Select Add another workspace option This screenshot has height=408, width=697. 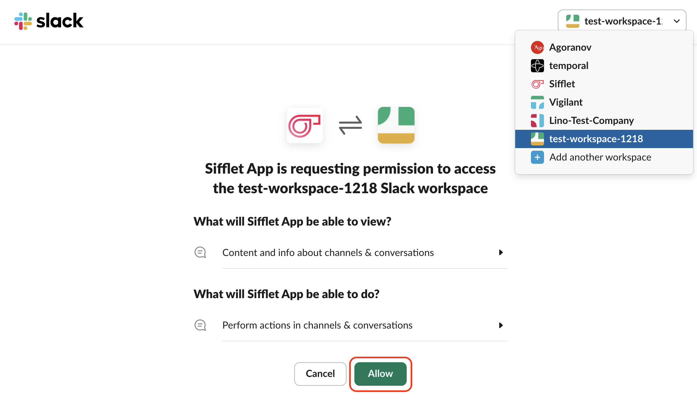[600, 157]
